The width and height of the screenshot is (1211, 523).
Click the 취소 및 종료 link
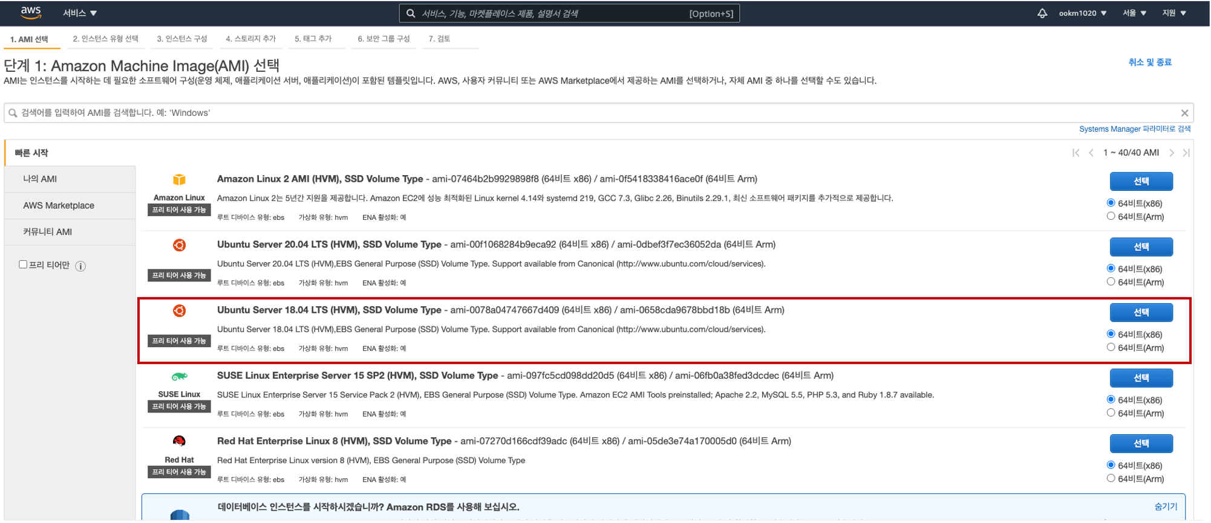1150,62
